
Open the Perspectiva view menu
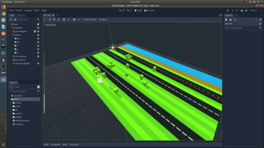point(50,25)
